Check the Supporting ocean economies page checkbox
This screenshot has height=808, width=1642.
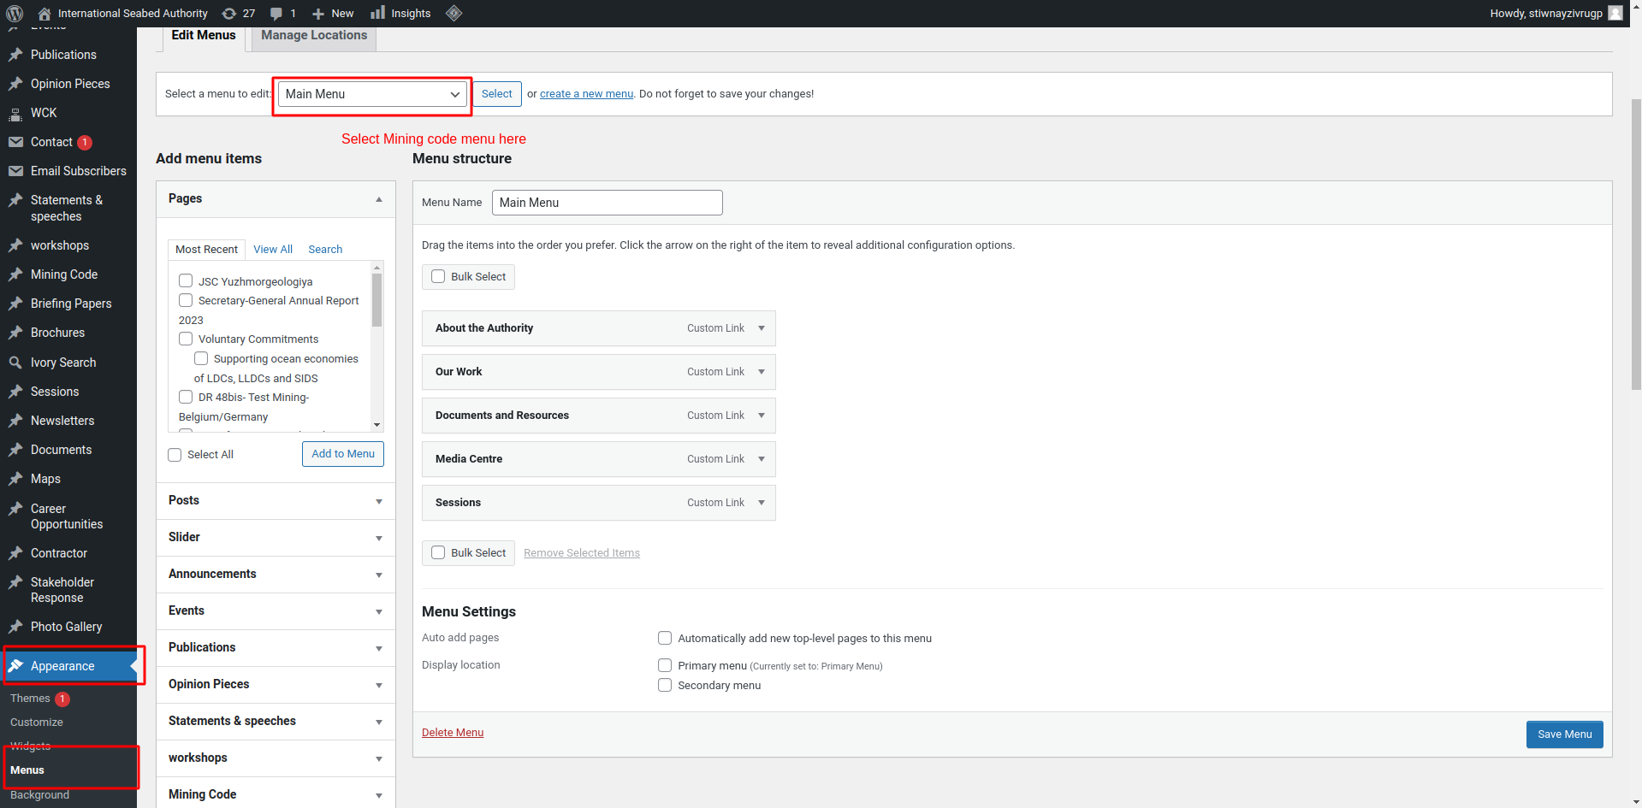(201, 358)
